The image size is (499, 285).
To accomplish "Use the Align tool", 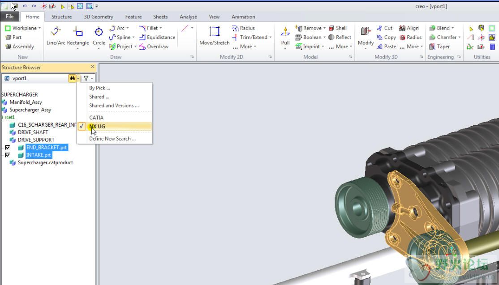I will pyautogui.click(x=409, y=28).
